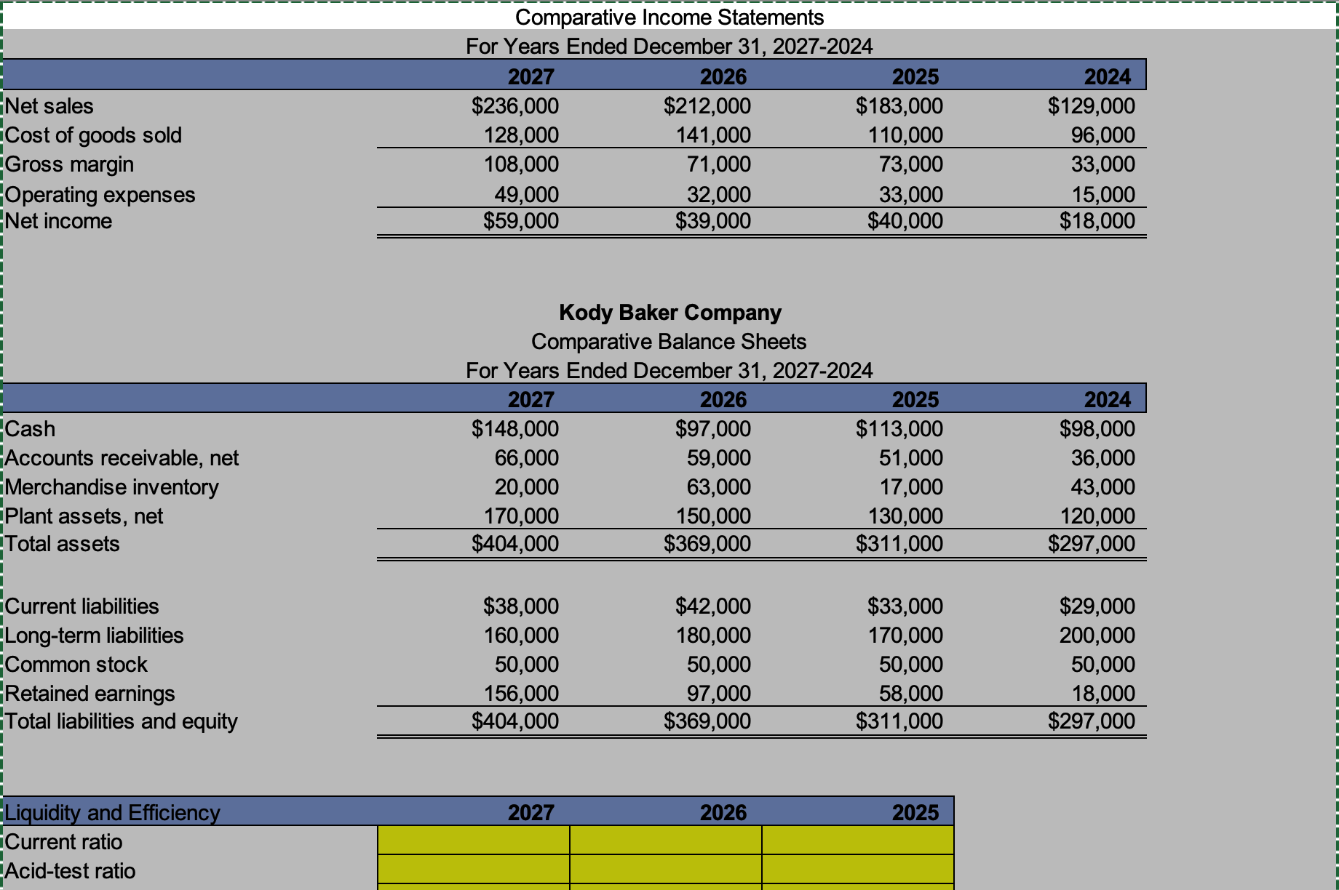The height and width of the screenshot is (890, 1339).
Task: Select Accounts receivable value 51,000
Action: [x=911, y=458]
